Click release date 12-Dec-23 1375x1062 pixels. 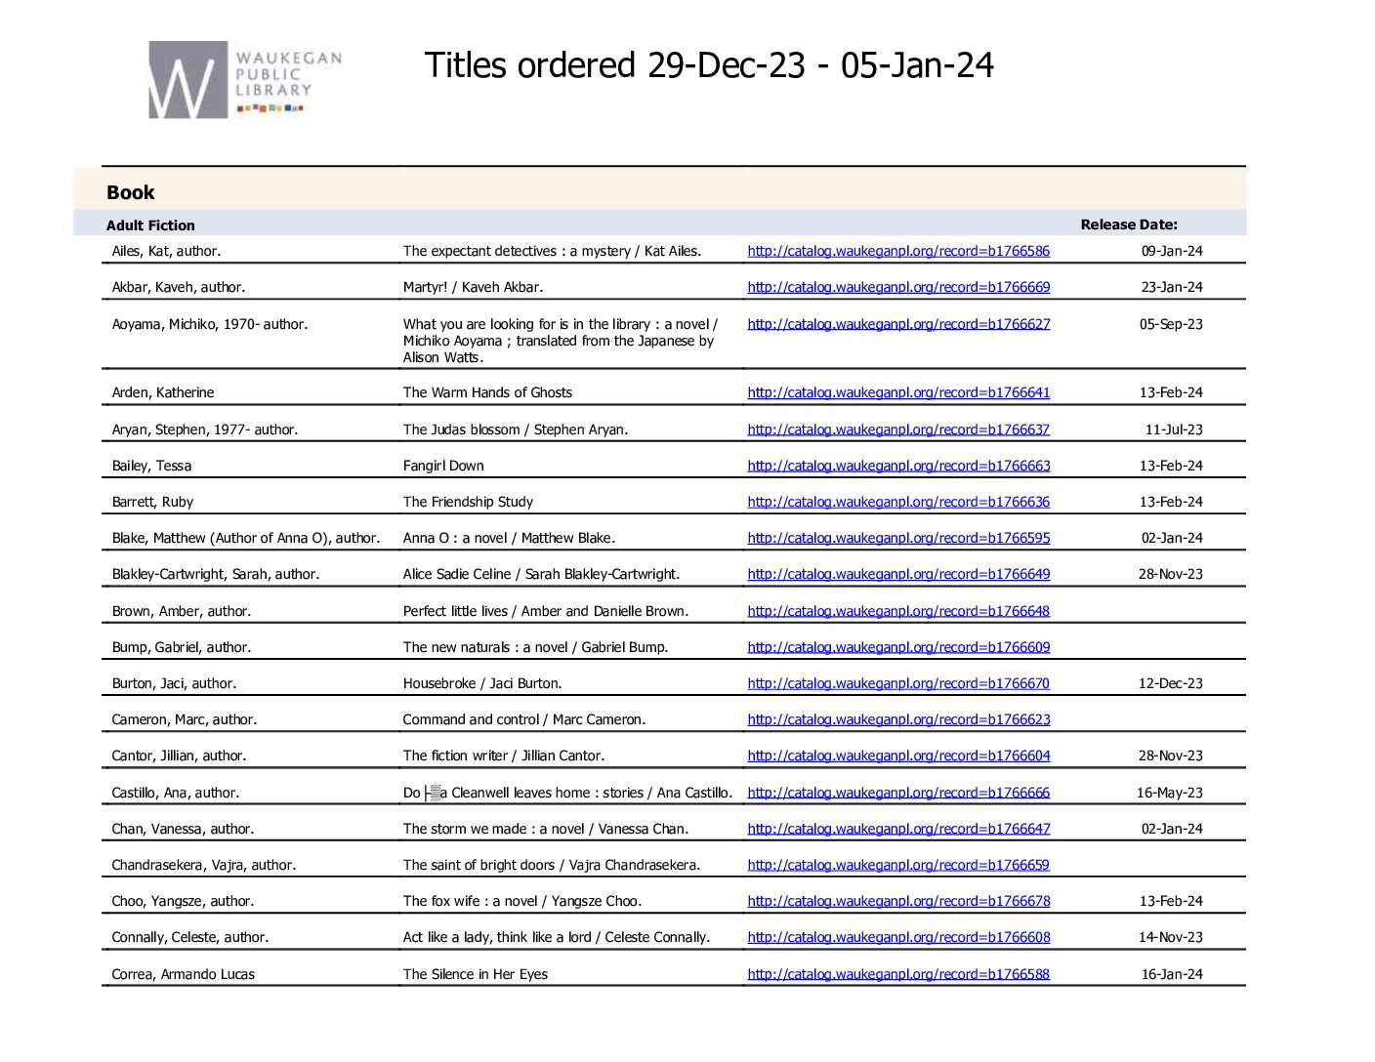coord(1171,683)
